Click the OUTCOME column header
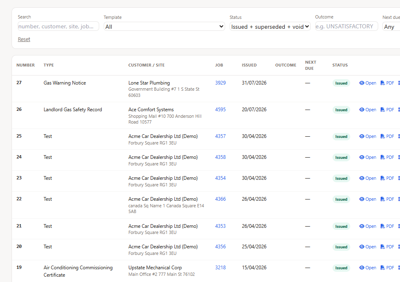The width and height of the screenshot is (400, 282). click(286, 65)
